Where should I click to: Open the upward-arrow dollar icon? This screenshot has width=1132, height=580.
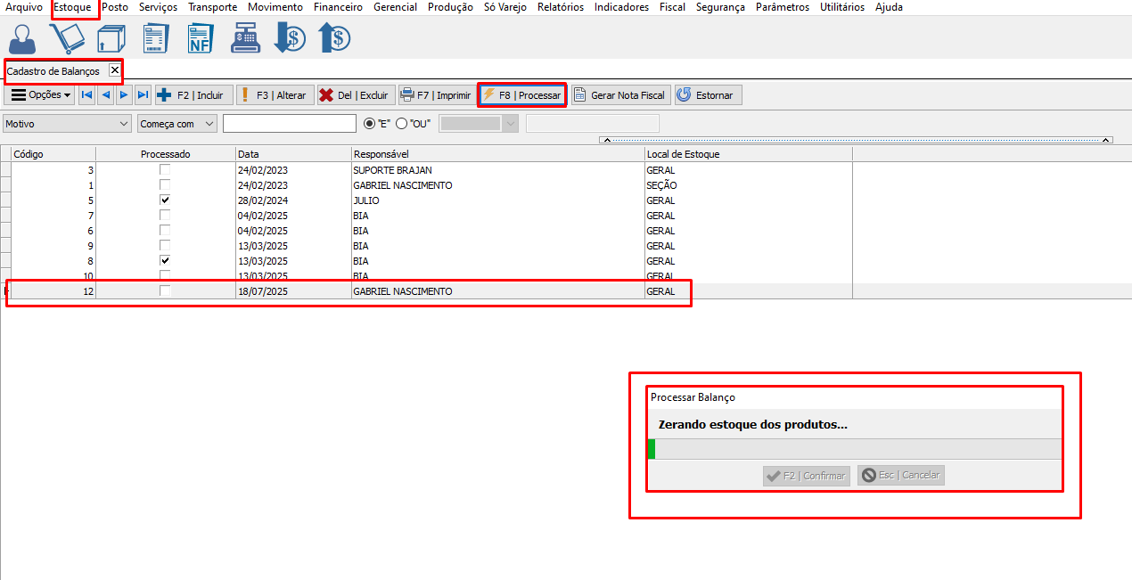(x=334, y=39)
